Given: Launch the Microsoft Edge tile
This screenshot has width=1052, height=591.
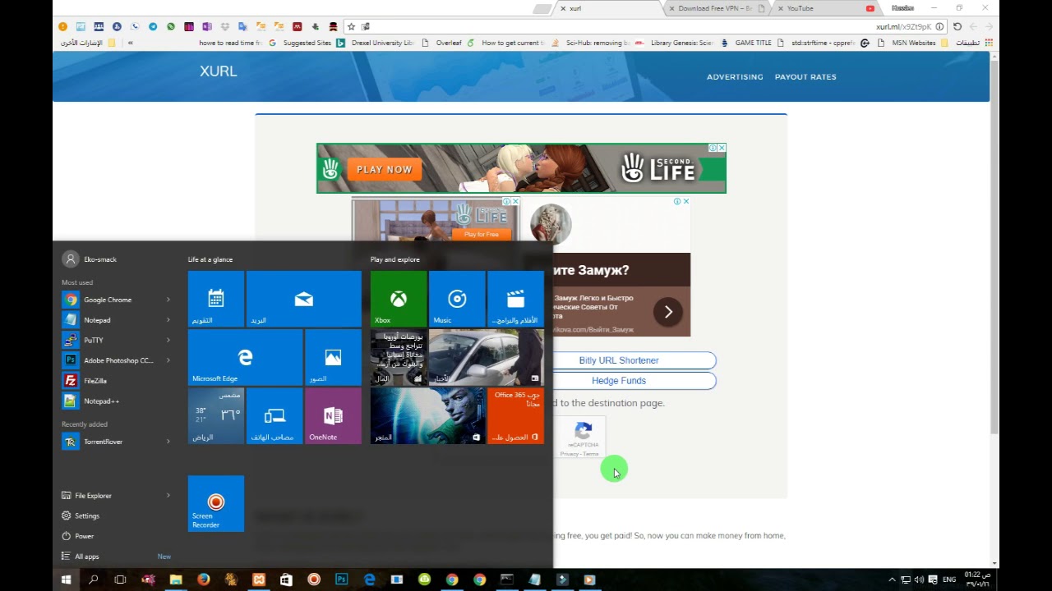Looking at the screenshot, I should pos(245,358).
